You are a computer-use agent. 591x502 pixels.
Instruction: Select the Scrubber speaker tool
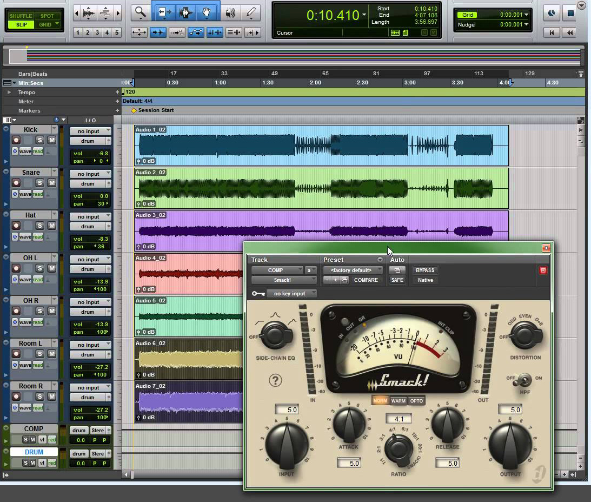(230, 11)
